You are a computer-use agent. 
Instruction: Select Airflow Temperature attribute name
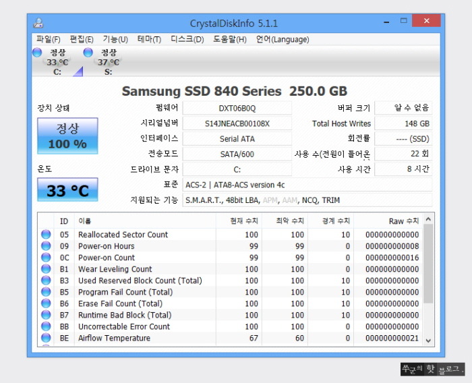[114, 338]
